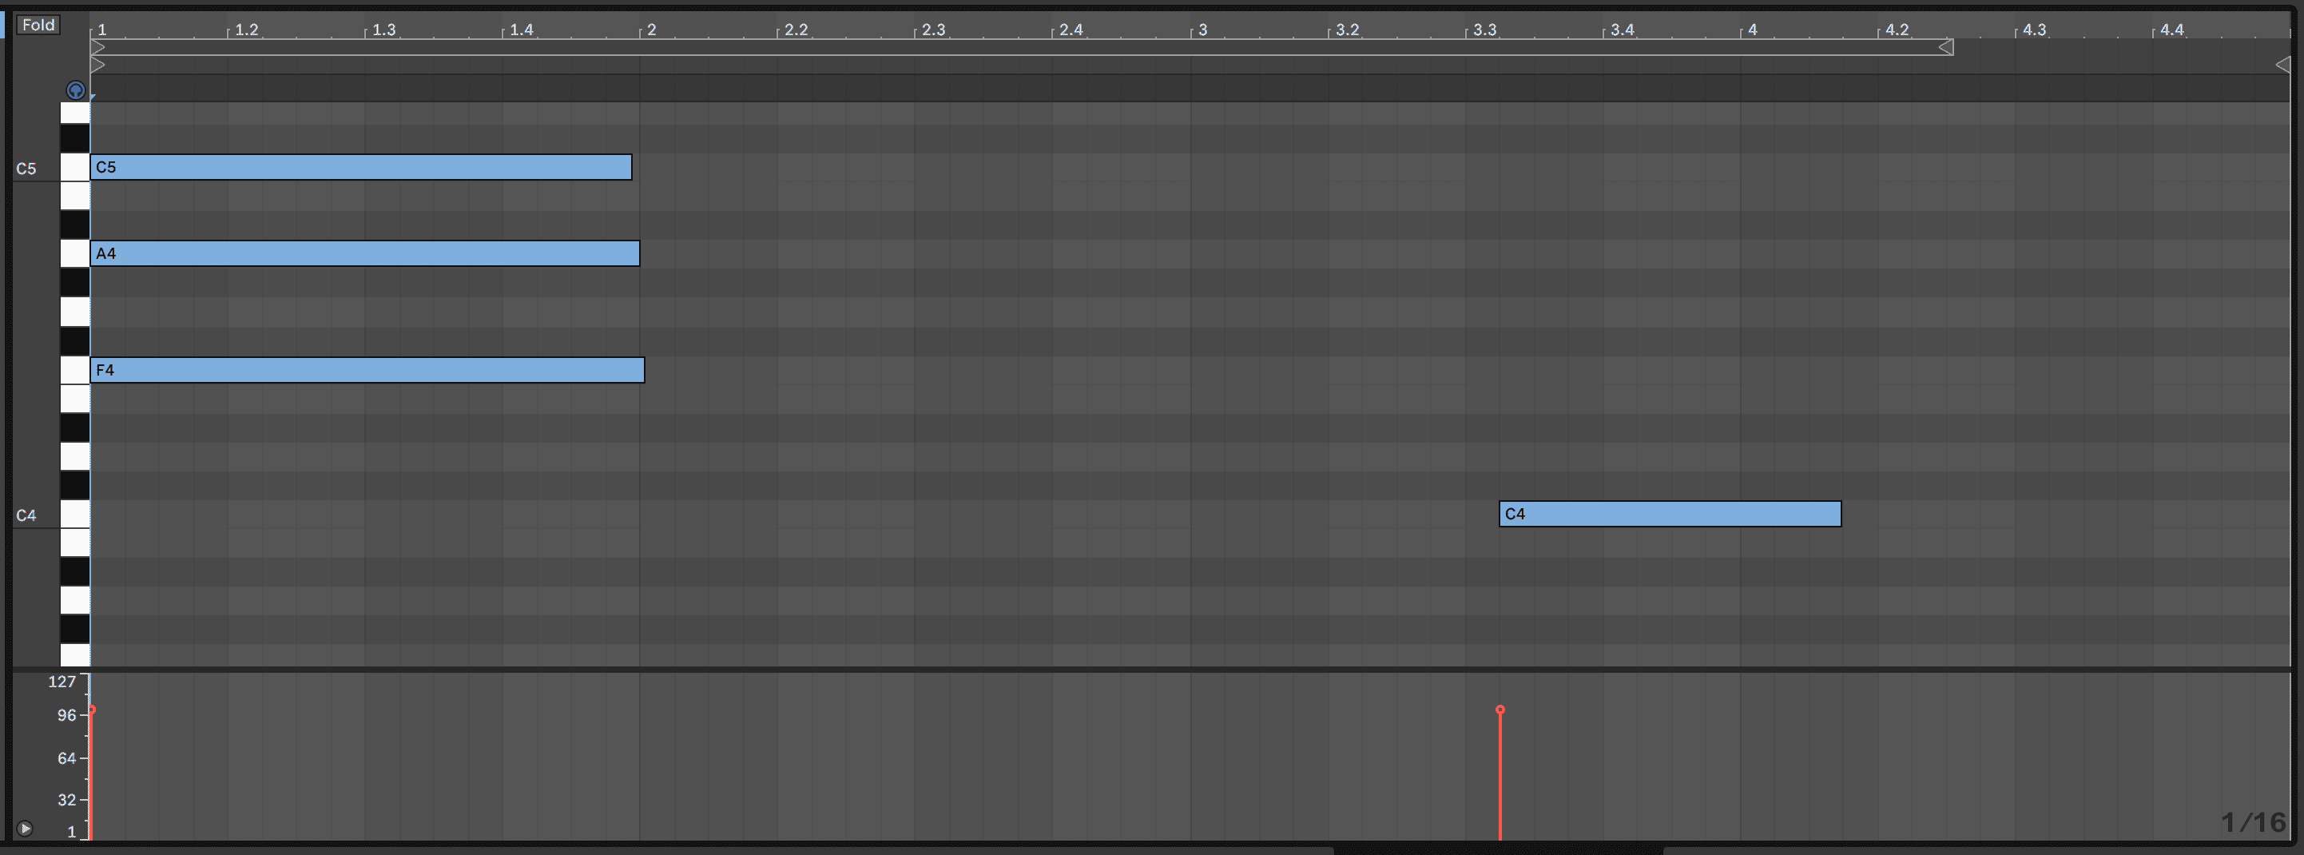Click the velocity marker at beat 3.3
This screenshot has width=2304, height=855.
click(1500, 710)
